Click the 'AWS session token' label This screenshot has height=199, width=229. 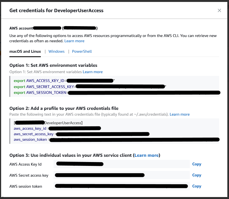click(x=26, y=186)
